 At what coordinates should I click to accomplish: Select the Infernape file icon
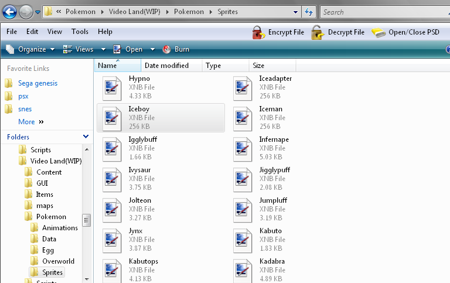243,148
